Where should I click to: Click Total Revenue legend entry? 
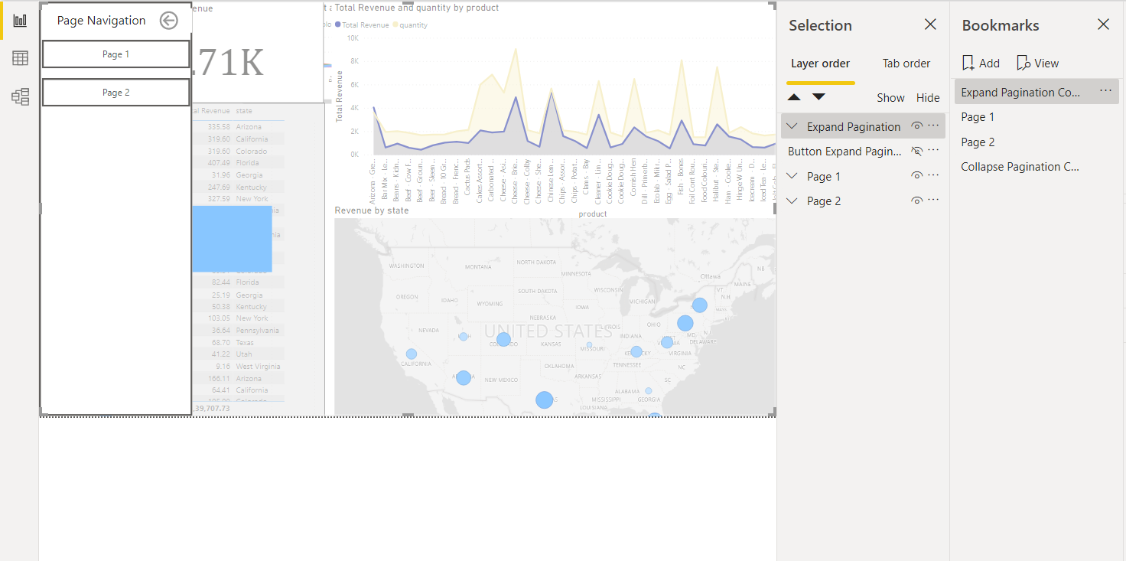361,25
